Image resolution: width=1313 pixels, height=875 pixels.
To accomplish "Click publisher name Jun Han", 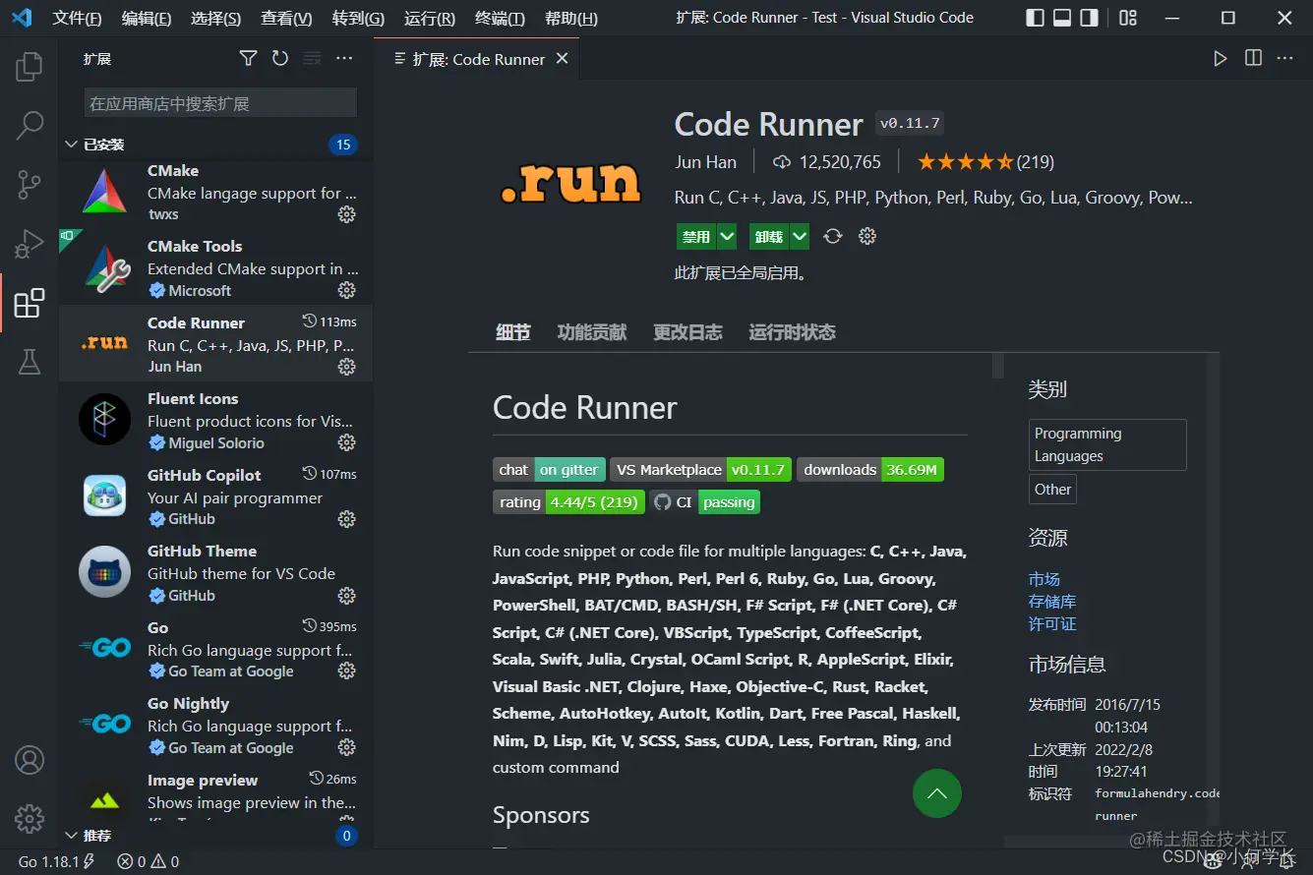I will 705,161.
